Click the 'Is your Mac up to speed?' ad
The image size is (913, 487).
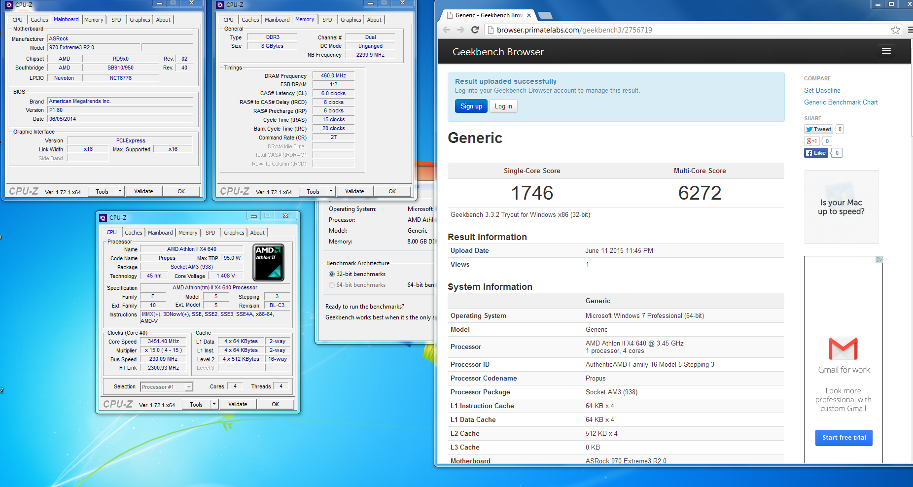click(x=841, y=207)
